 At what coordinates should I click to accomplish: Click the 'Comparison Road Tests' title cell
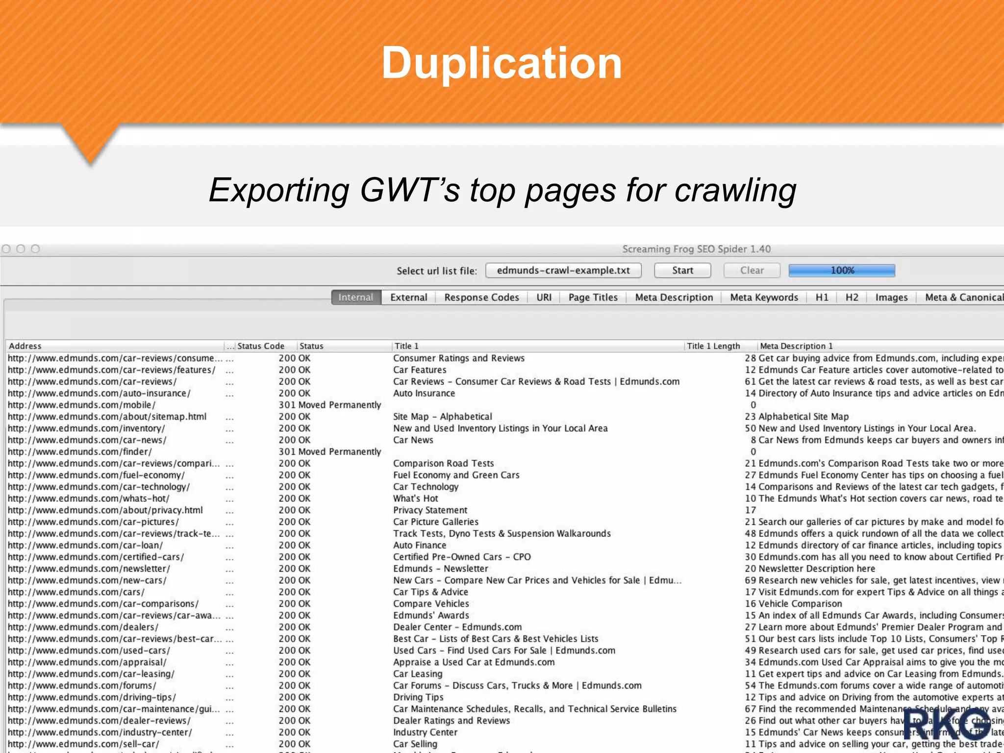pos(444,463)
